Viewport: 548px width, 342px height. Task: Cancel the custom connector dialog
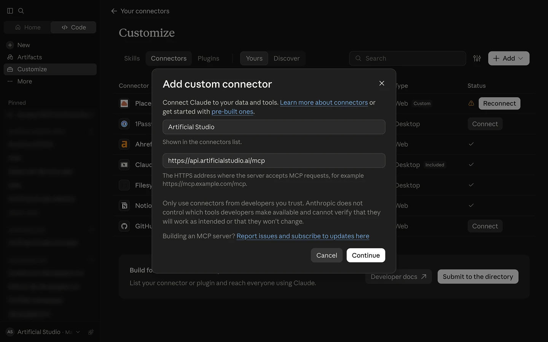(327, 255)
